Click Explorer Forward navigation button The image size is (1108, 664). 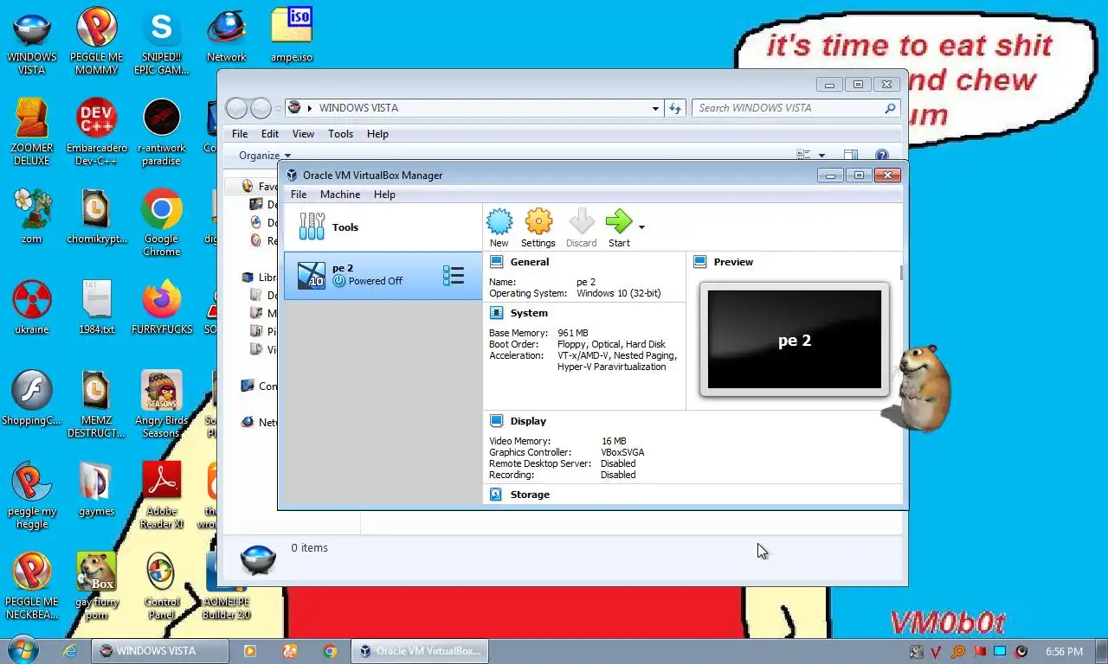tap(261, 108)
